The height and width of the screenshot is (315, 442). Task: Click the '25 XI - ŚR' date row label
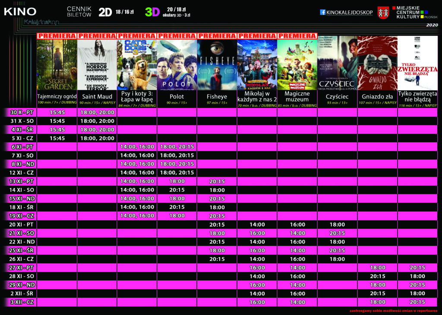pyautogui.click(x=22, y=250)
